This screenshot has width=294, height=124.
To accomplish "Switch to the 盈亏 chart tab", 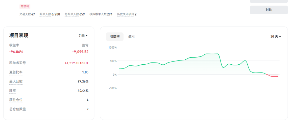I will tap(131, 37).
